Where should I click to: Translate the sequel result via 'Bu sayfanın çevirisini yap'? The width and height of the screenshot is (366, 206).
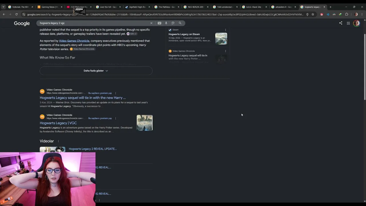click(100, 93)
